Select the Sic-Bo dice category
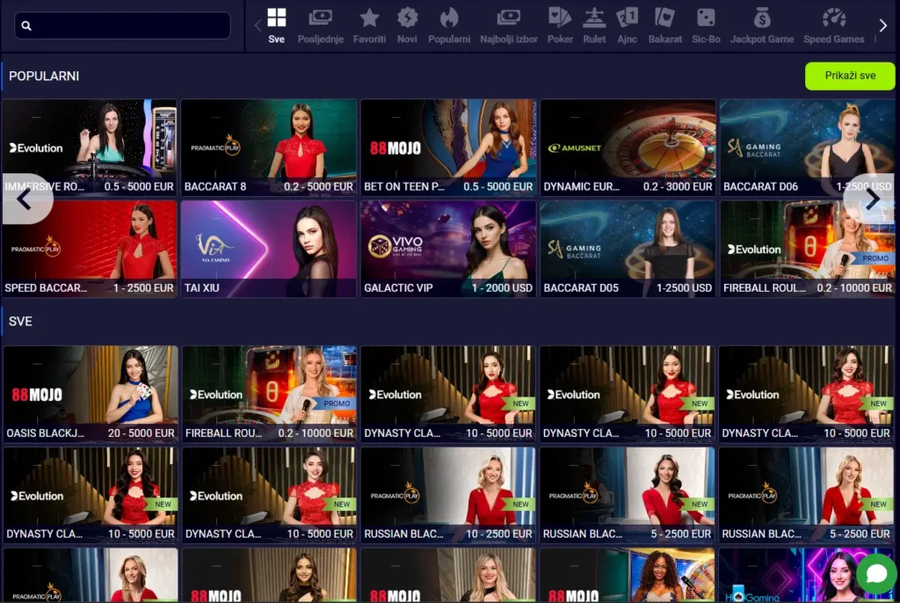Image resolution: width=900 pixels, height=603 pixels. [706, 25]
